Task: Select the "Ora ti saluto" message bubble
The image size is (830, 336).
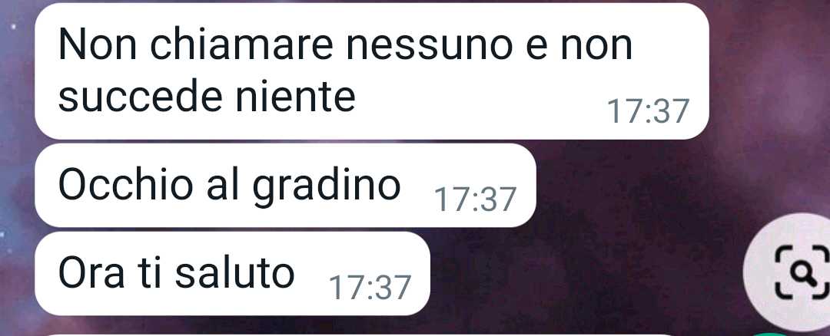Action: [x=232, y=274]
